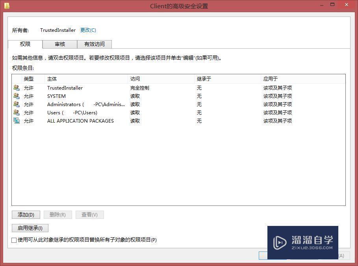The height and width of the screenshot is (266, 358).
Task: Open the owner 更改(C) link
Action: 88,30
